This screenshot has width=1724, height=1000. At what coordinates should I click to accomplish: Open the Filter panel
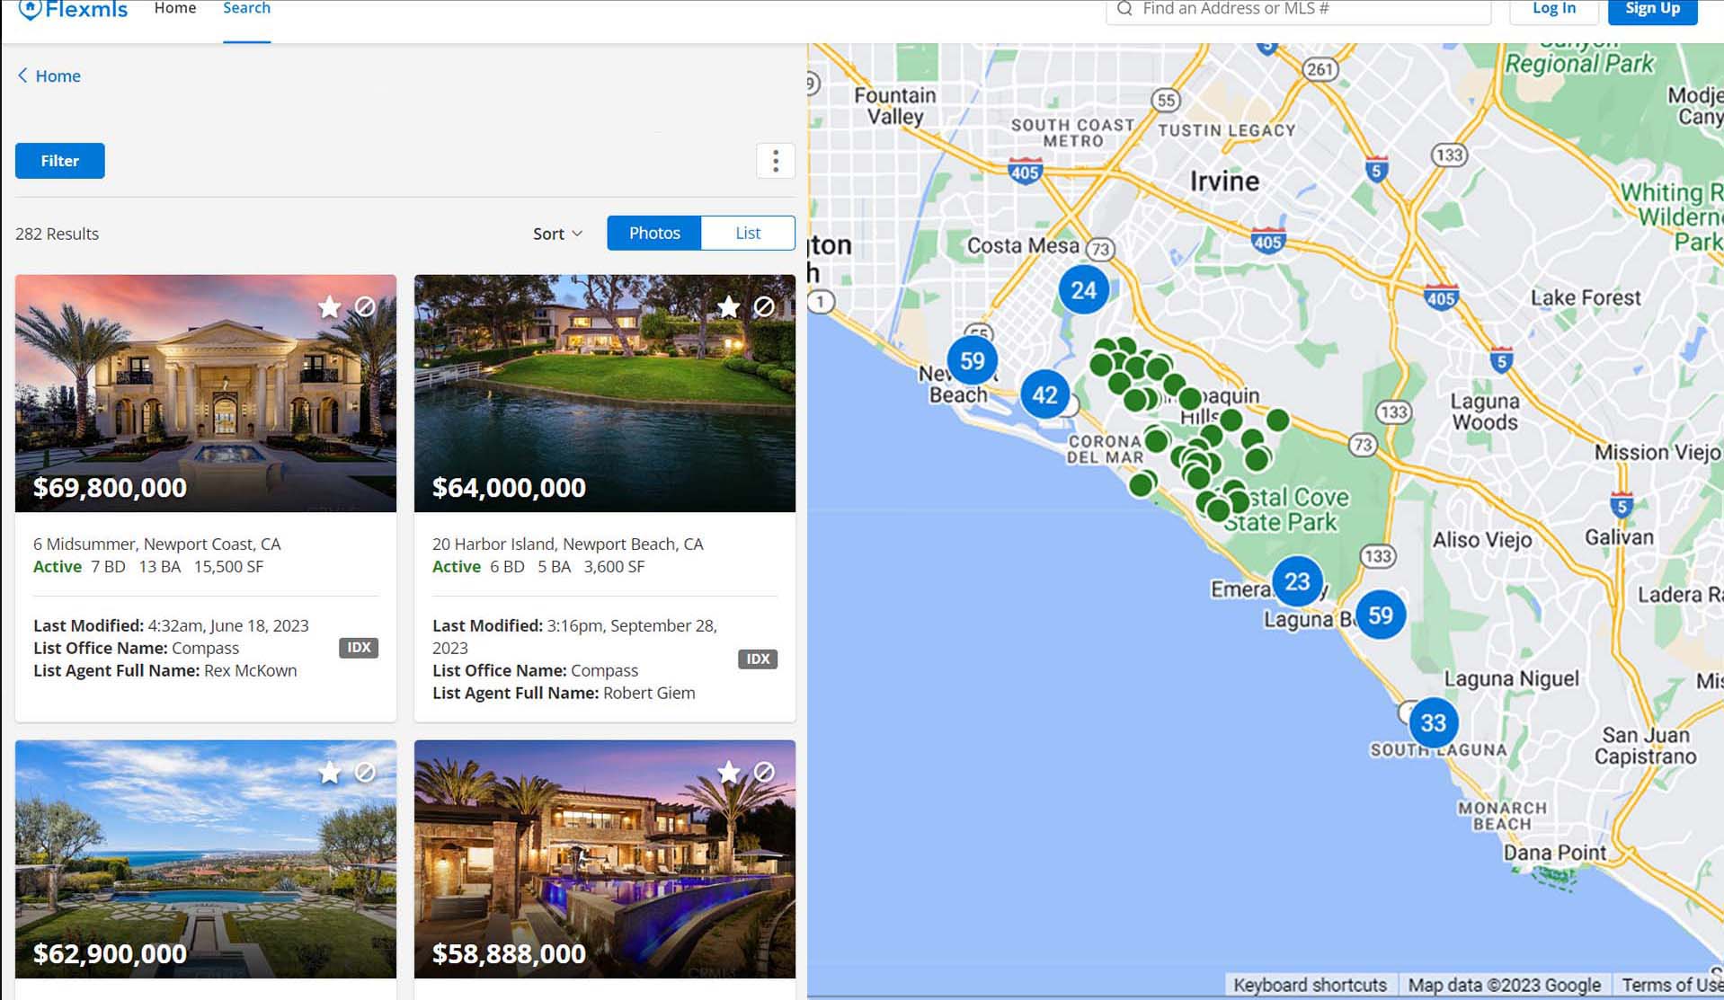(x=59, y=160)
